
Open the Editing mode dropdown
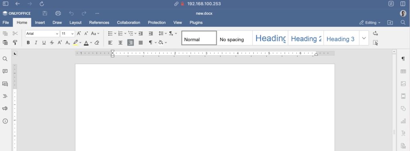(370, 22)
